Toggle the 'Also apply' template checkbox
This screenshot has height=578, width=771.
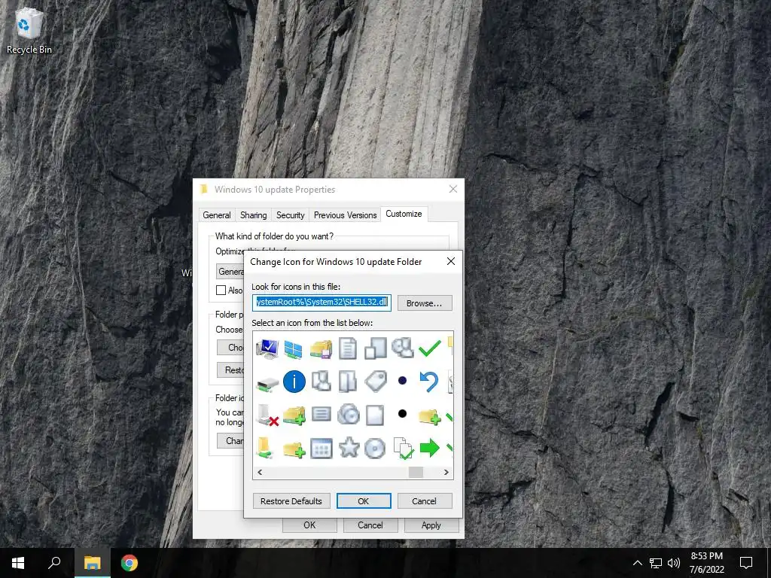point(221,290)
